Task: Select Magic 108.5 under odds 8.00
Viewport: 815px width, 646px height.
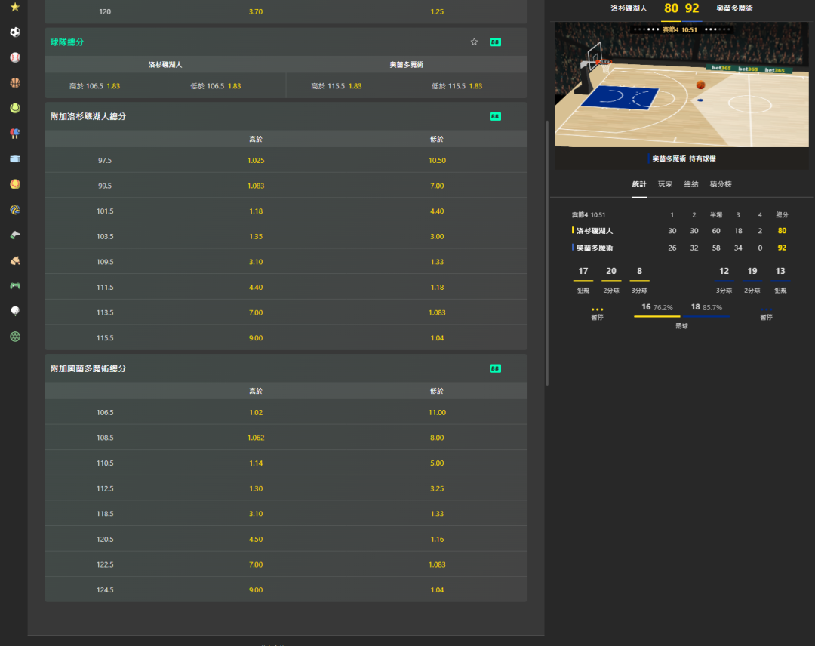Action: pos(437,438)
